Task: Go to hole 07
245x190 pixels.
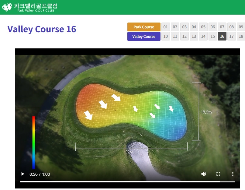Action: (x=222, y=27)
